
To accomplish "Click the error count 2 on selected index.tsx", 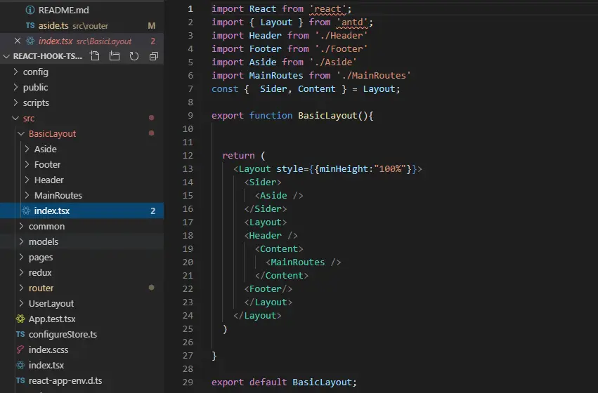I will 153,211.
